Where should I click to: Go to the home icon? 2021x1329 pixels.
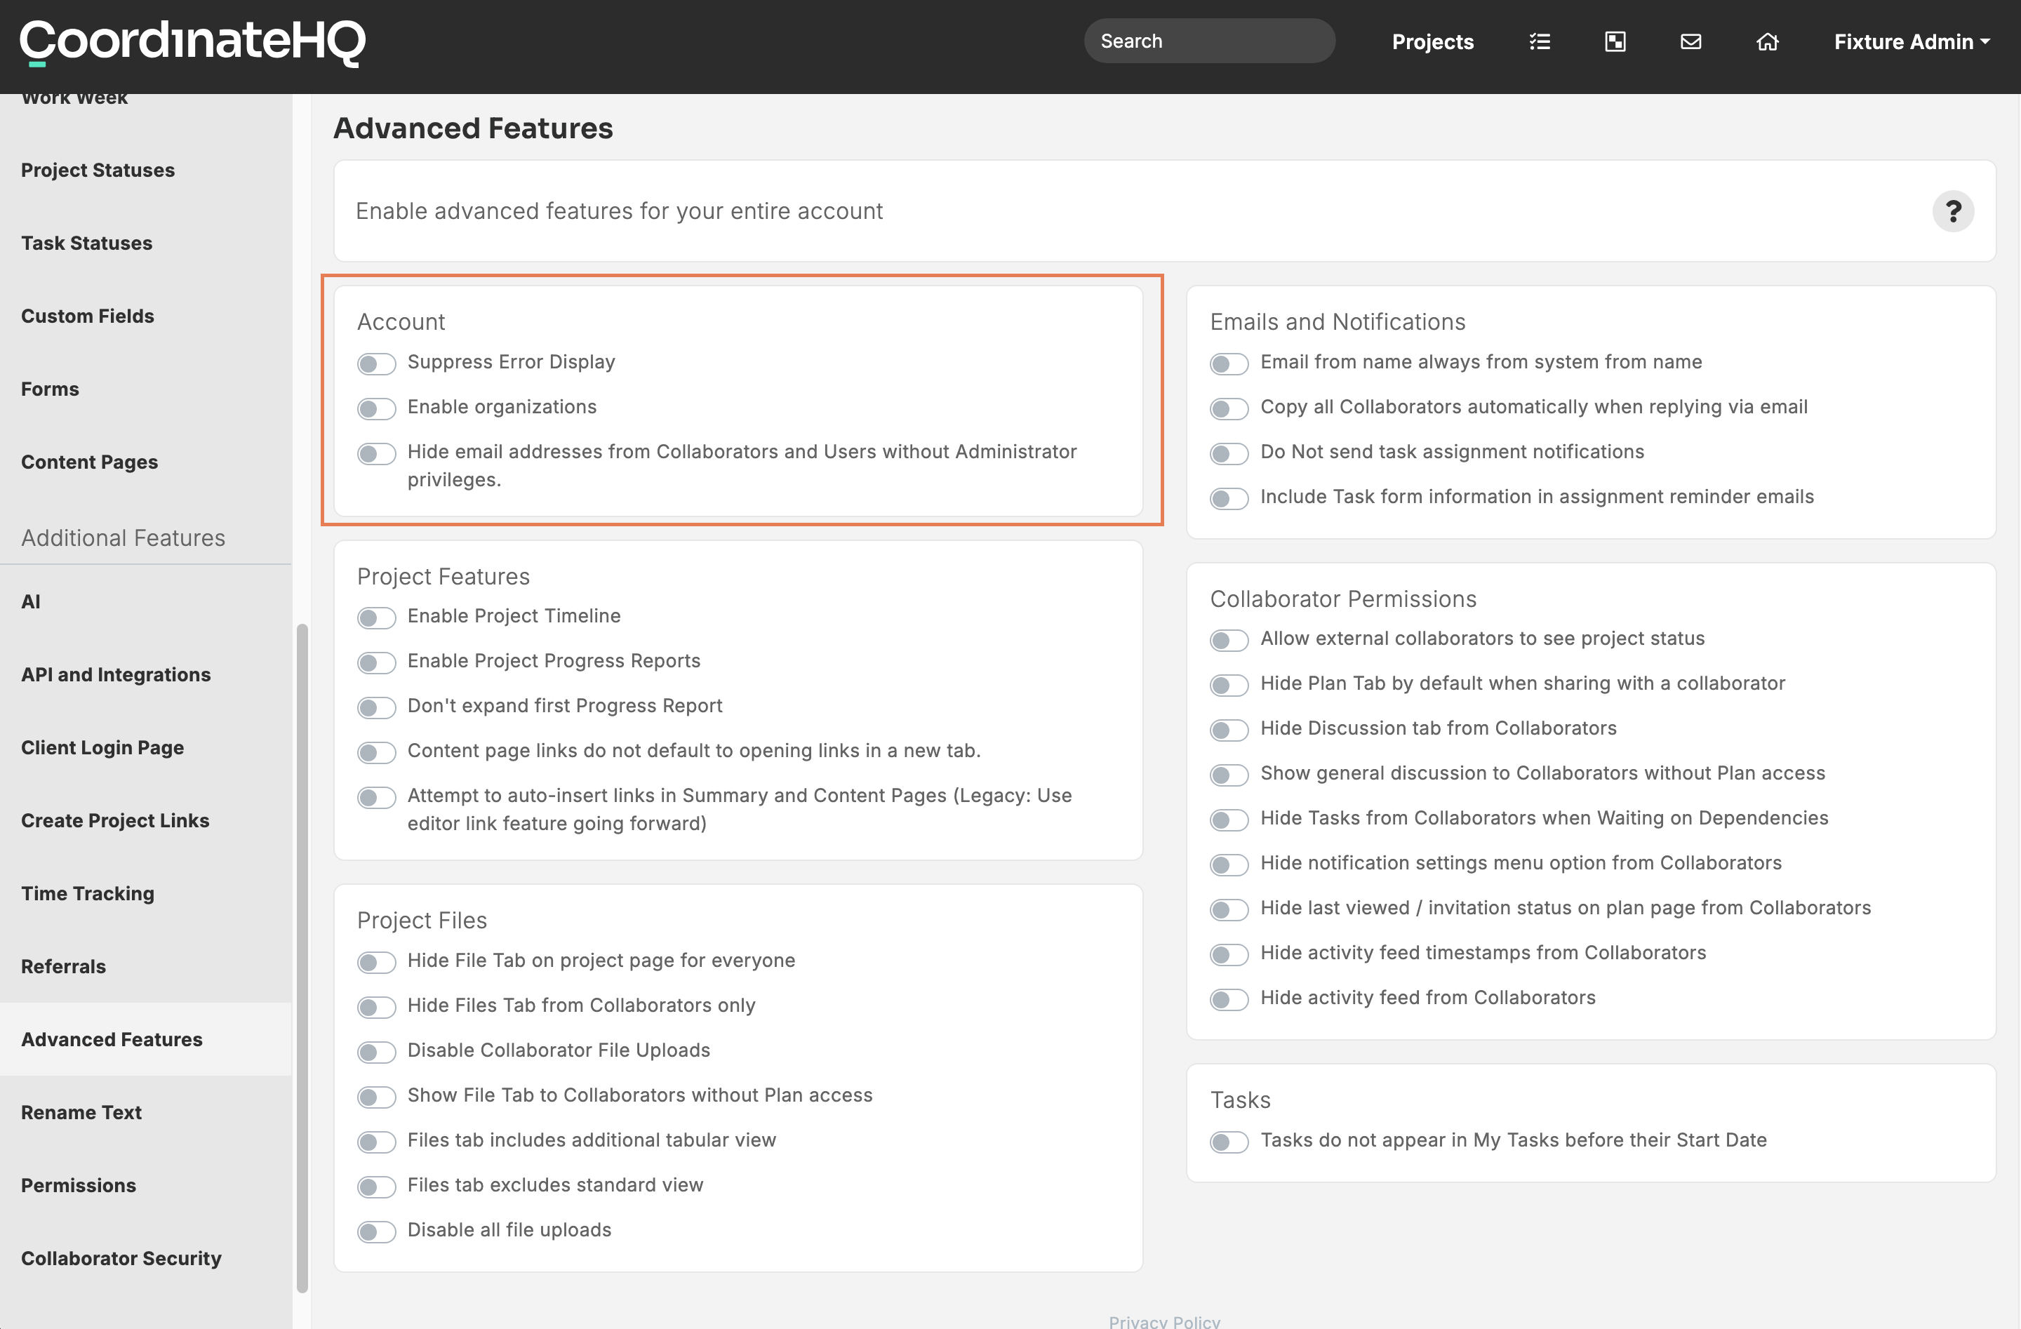pos(1767,41)
